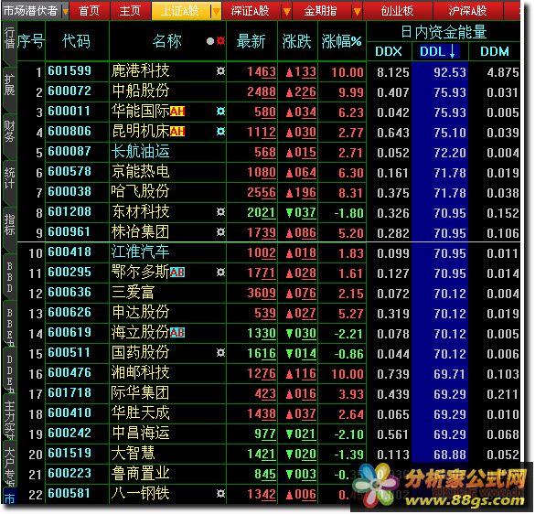Click the gear icon on the 八一钢铁 row

tap(220, 494)
